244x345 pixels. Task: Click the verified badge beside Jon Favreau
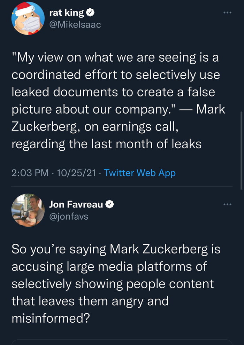109,204
